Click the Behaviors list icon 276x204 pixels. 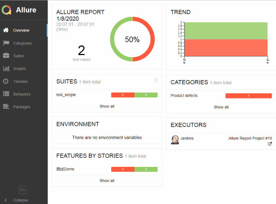point(6,94)
